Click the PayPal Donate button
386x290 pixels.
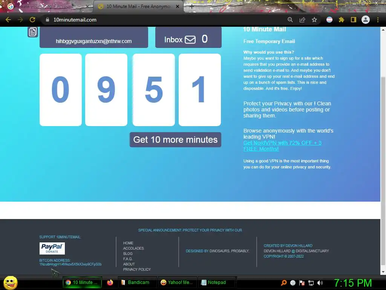tap(52, 248)
